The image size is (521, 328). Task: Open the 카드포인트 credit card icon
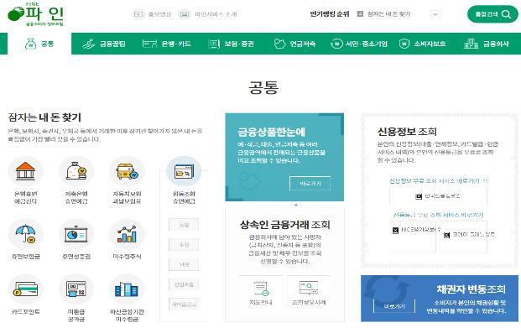pyautogui.click(x=25, y=289)
